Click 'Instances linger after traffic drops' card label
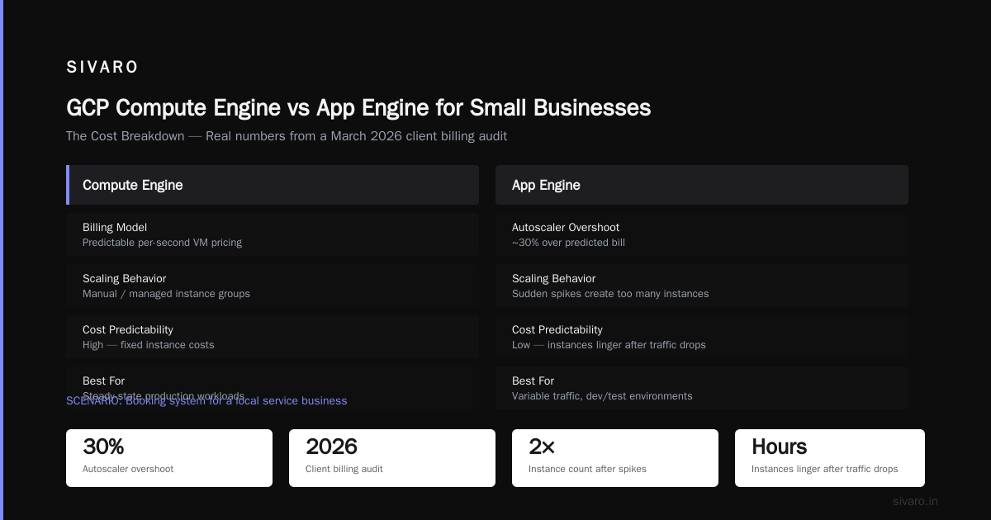This screenshot has height=520, width=991. coord(824,469)
